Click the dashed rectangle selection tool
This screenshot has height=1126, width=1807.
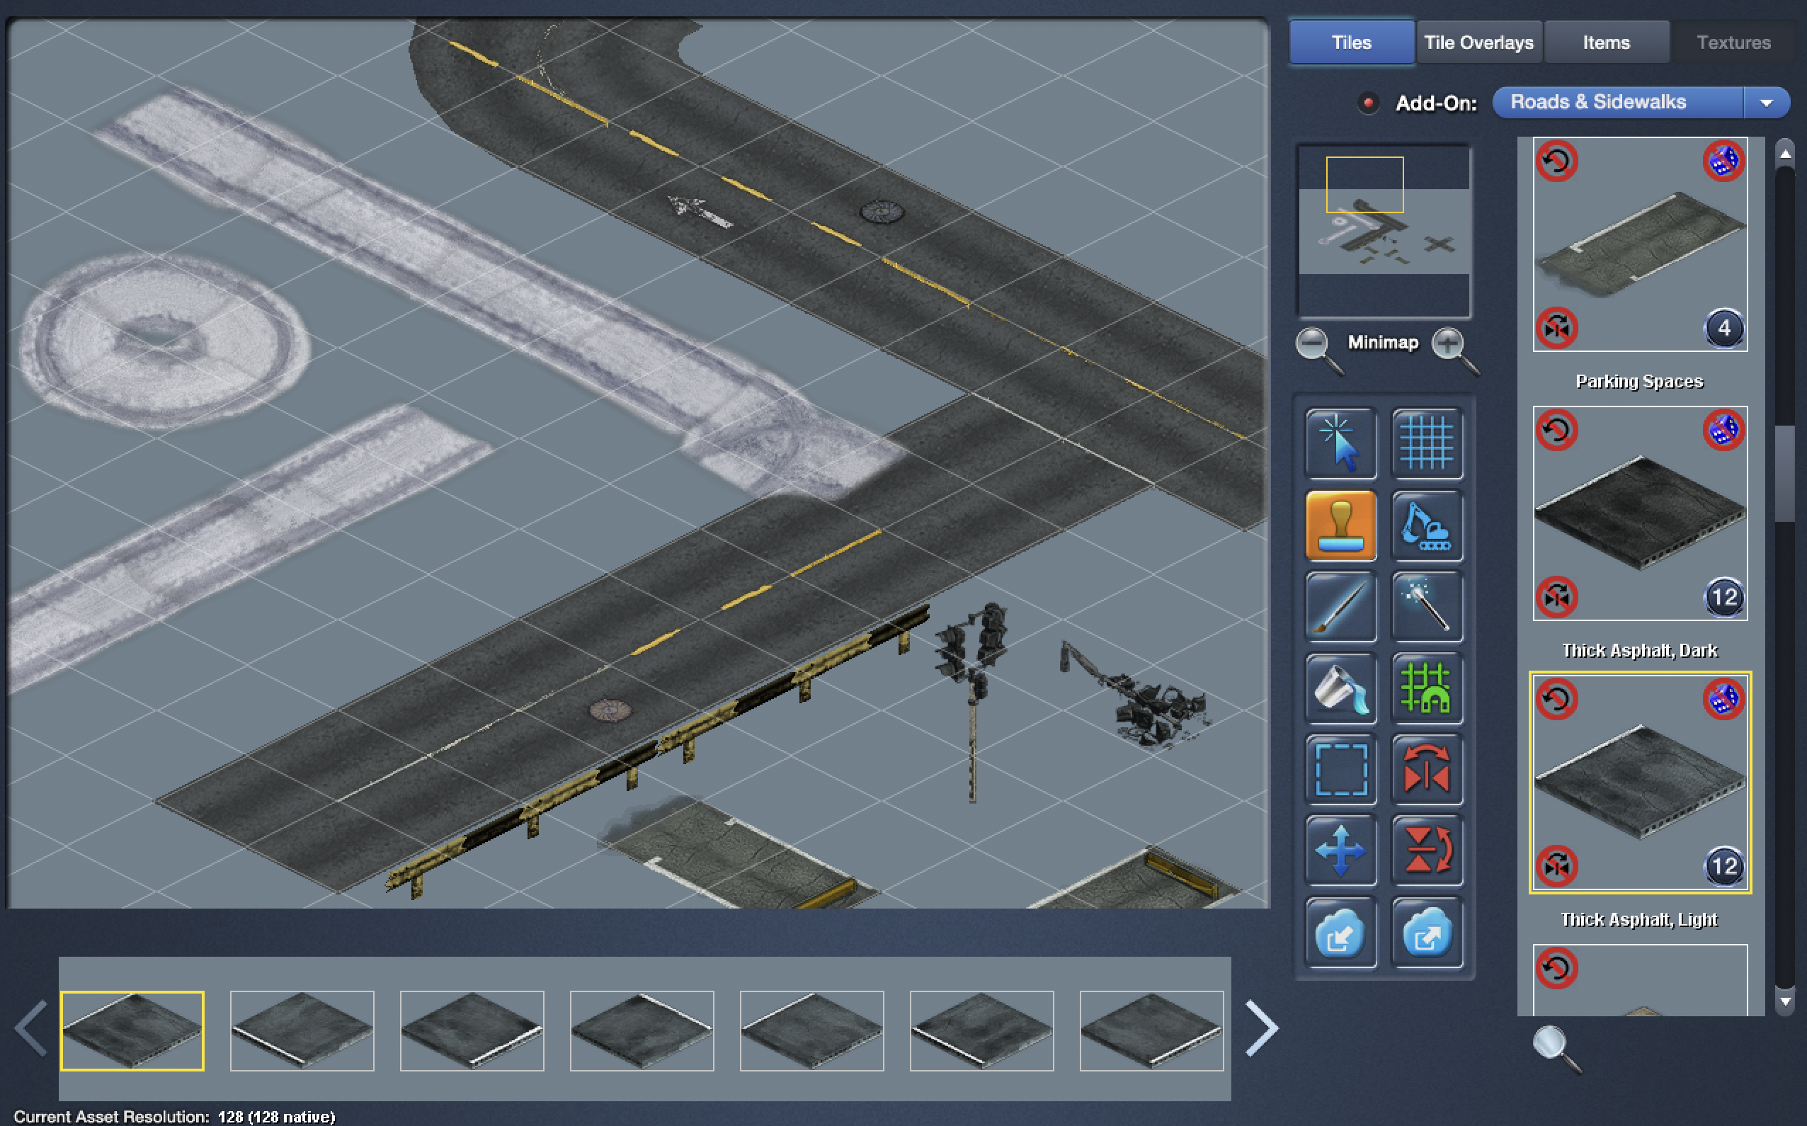pos(1340,770)
